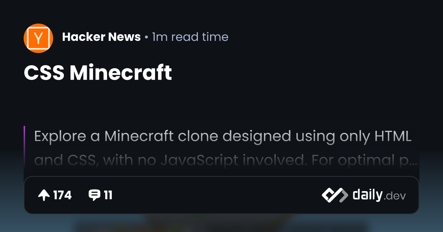This screenshot has width=443, height=232.
Task: Select the 1m read time label
Action: [190, 37]
